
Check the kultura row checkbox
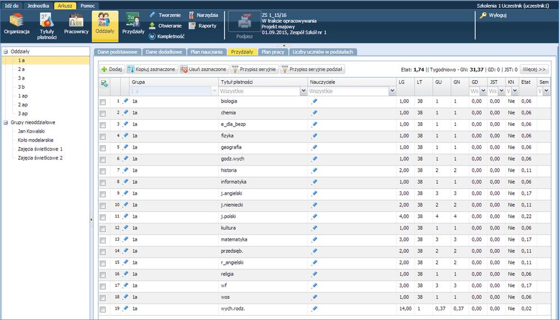tap(103, 229)
